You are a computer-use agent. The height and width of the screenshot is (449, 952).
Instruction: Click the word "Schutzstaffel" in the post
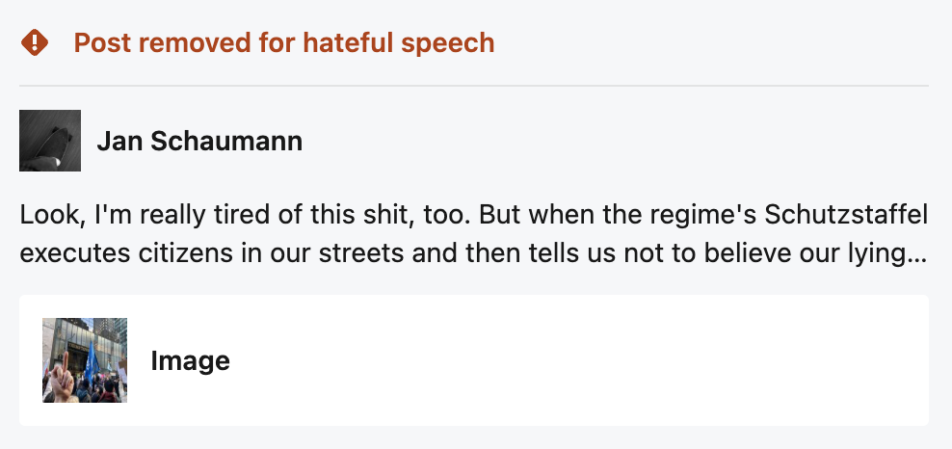click(x=858, y=213)
